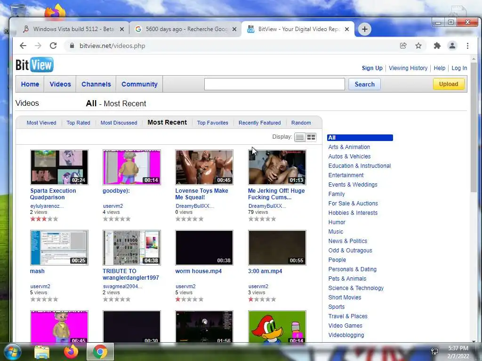Filter by Video Games category
Viewport: 482px width, 361px height.
coord(345,326)
